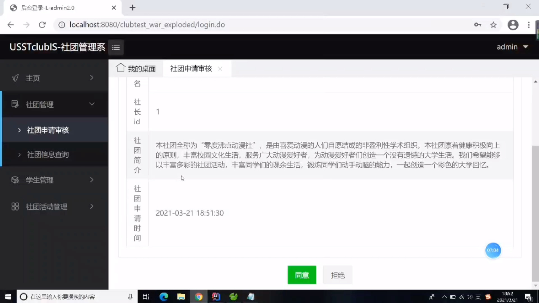The image size is (539, 303).
Task: Approve the application with 同意 button
Action: [302, 275]
